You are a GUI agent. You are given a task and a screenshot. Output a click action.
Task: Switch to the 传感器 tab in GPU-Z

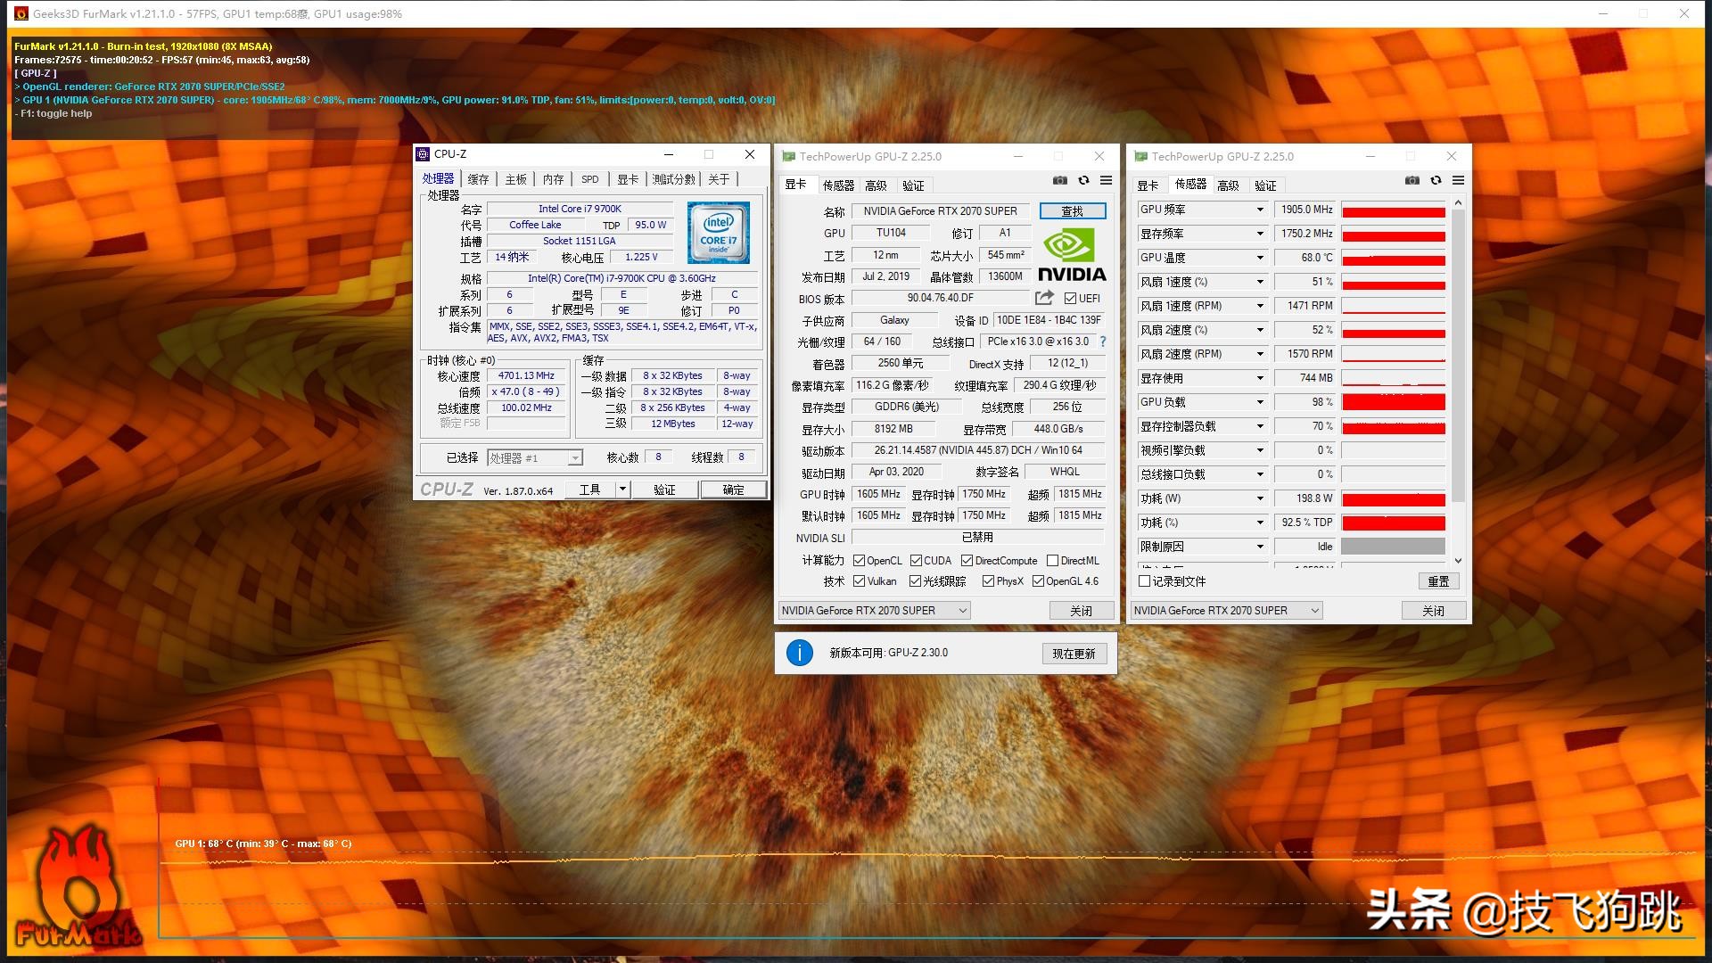838,185
